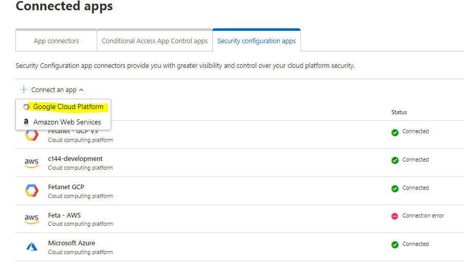This screenshot has width=464, height=270.
Task: Click the Microsoft Azure logo icon
Action: point(31,247)
